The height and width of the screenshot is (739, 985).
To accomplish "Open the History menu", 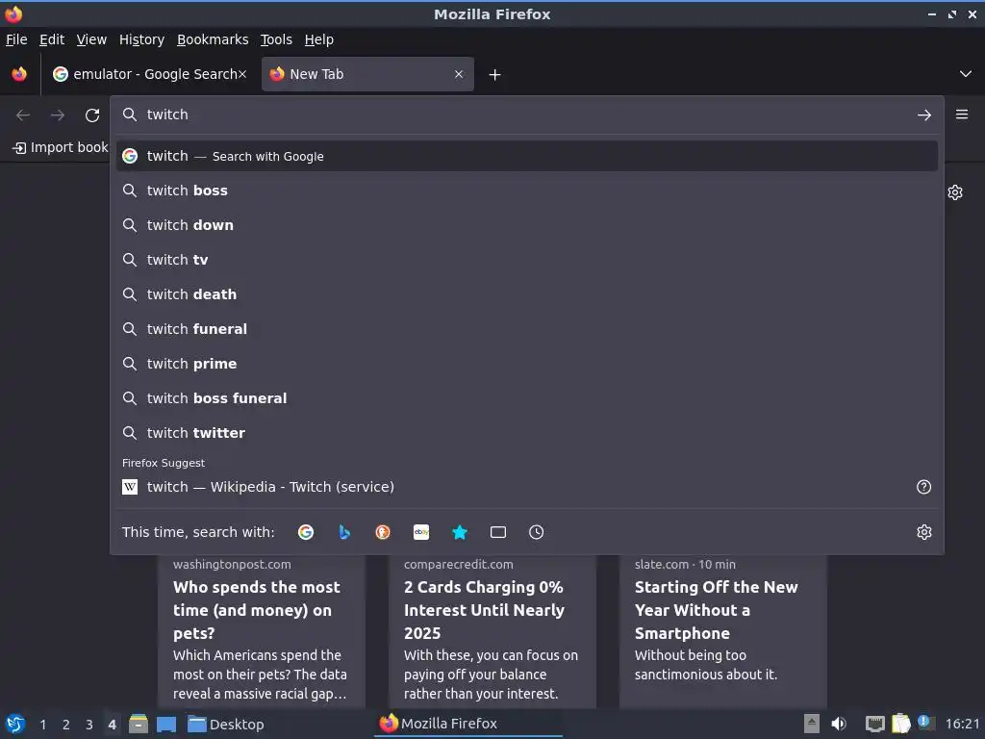I will [141, 39].
